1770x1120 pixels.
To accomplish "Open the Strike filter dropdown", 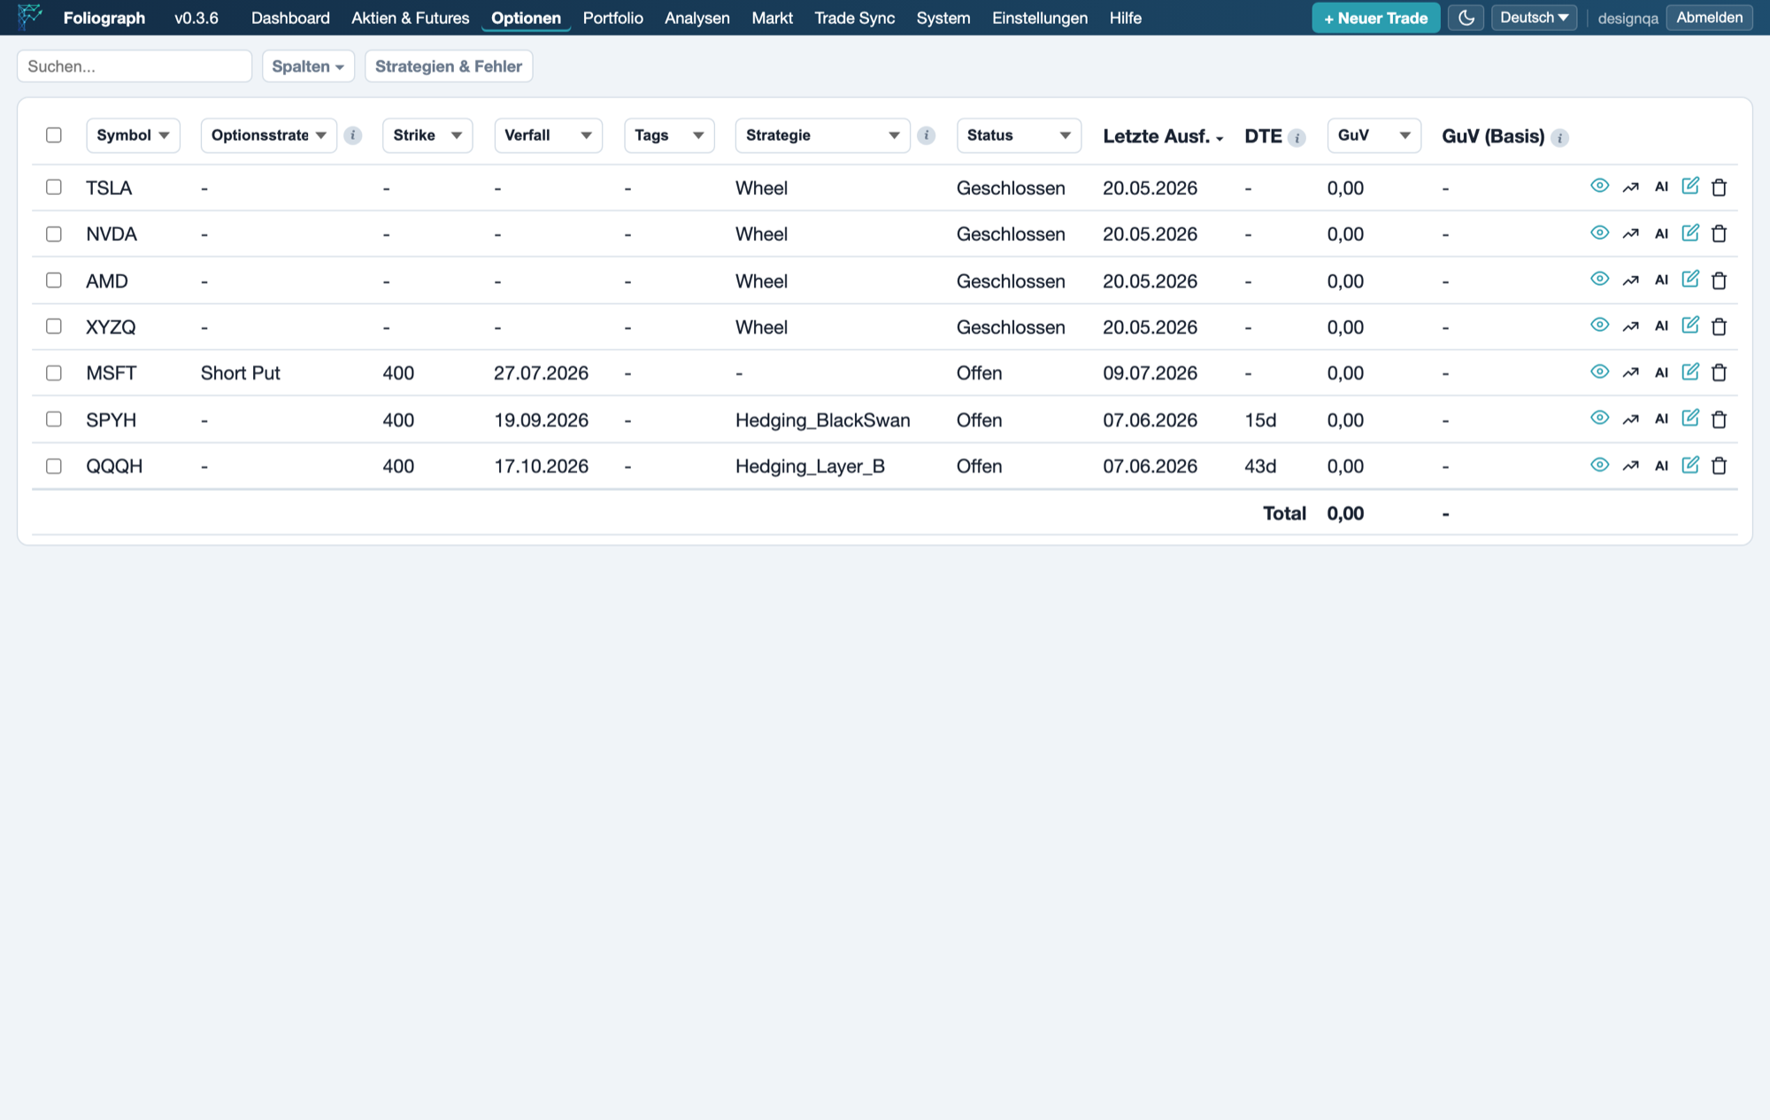I will coord(427,135).
